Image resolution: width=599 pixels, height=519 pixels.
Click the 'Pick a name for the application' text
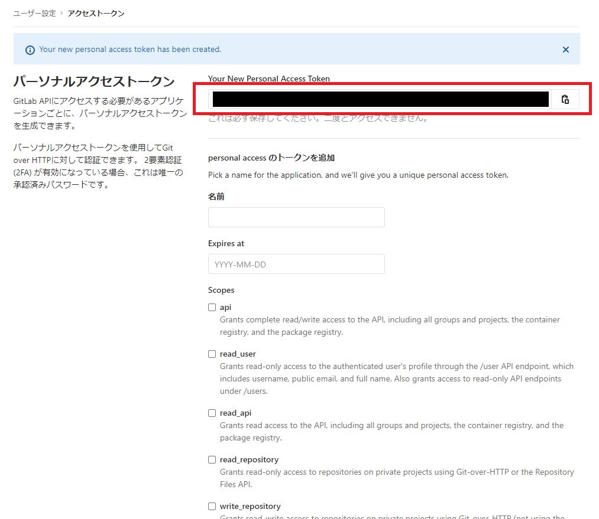click(x=358, y=175)
